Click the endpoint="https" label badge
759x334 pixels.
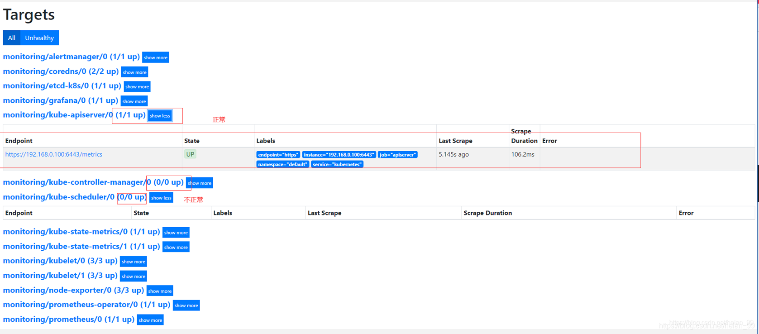(x=278, y=155)
